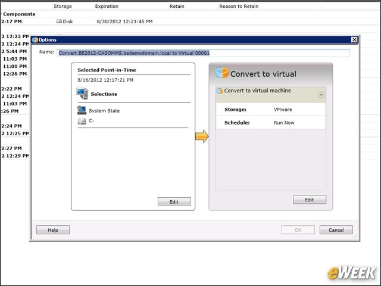Open Help for the Options dialog

53,230
